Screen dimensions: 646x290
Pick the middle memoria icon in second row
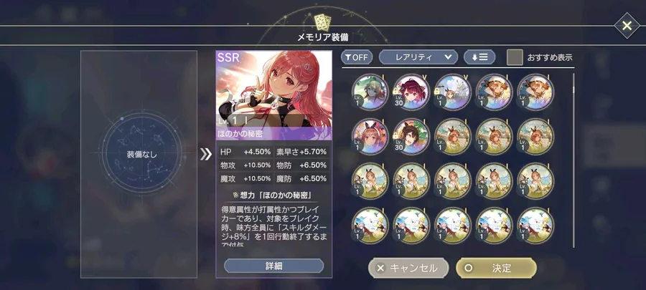click(452, 137)
